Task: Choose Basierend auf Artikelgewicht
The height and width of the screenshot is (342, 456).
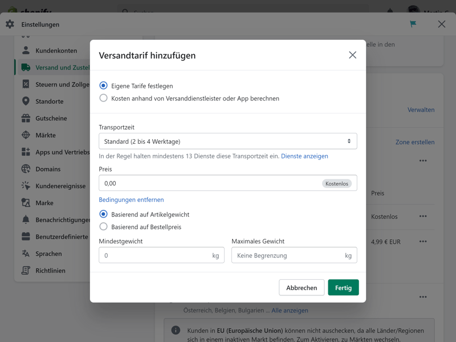Action: [x=103, y=214]
